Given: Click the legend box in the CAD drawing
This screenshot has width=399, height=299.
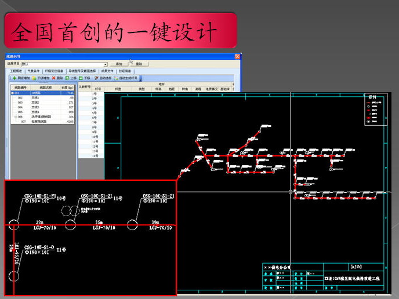Looking at the screenshot, I should click(x=376, y=110).
